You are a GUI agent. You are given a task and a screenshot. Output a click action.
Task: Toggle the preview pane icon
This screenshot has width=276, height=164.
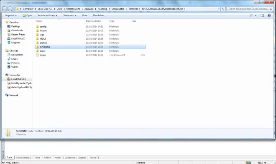(262, 15)
